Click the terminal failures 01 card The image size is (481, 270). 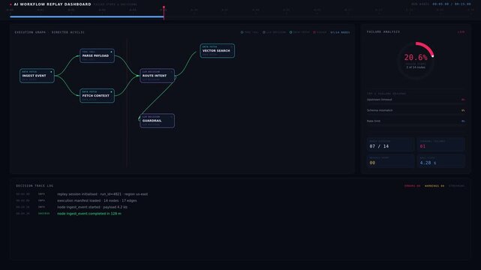440,144
